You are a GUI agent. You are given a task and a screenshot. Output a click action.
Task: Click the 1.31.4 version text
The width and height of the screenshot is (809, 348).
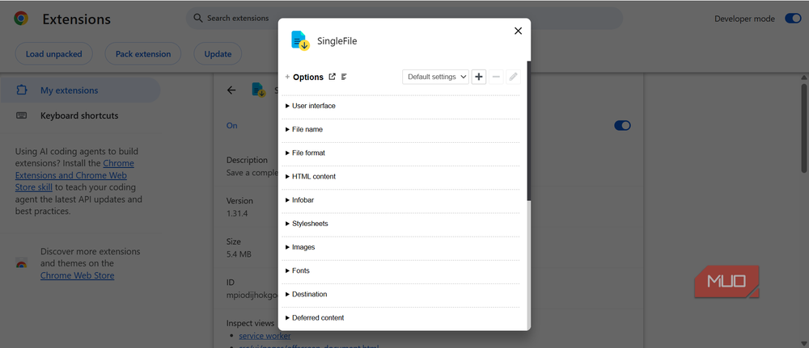(237, 213)
